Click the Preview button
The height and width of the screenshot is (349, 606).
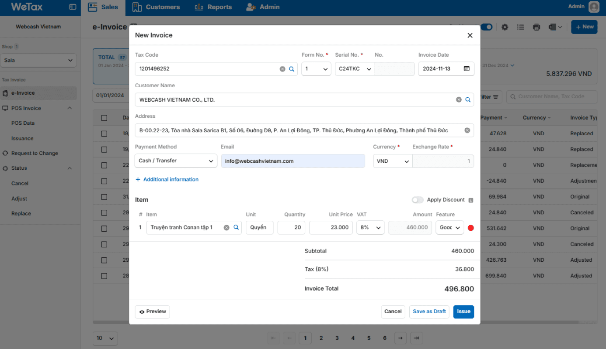coord(152,311)
